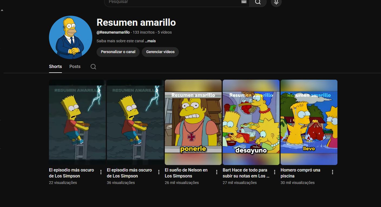This screenshot has width=381, height=207.
Task: Switch to the Shorts tab
Action: [x=55, y=67]
